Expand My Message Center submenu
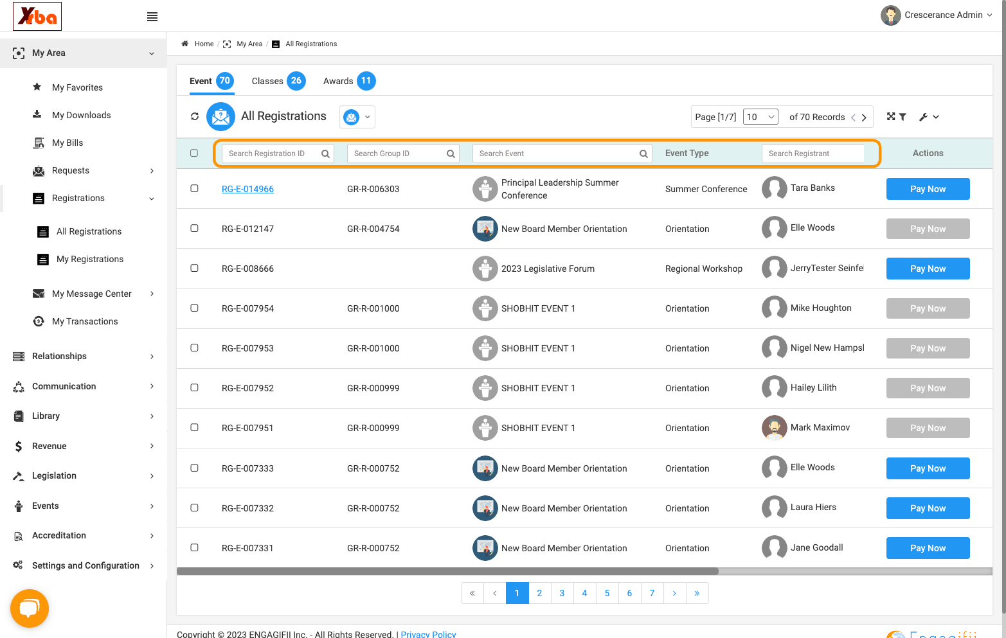 152,294
